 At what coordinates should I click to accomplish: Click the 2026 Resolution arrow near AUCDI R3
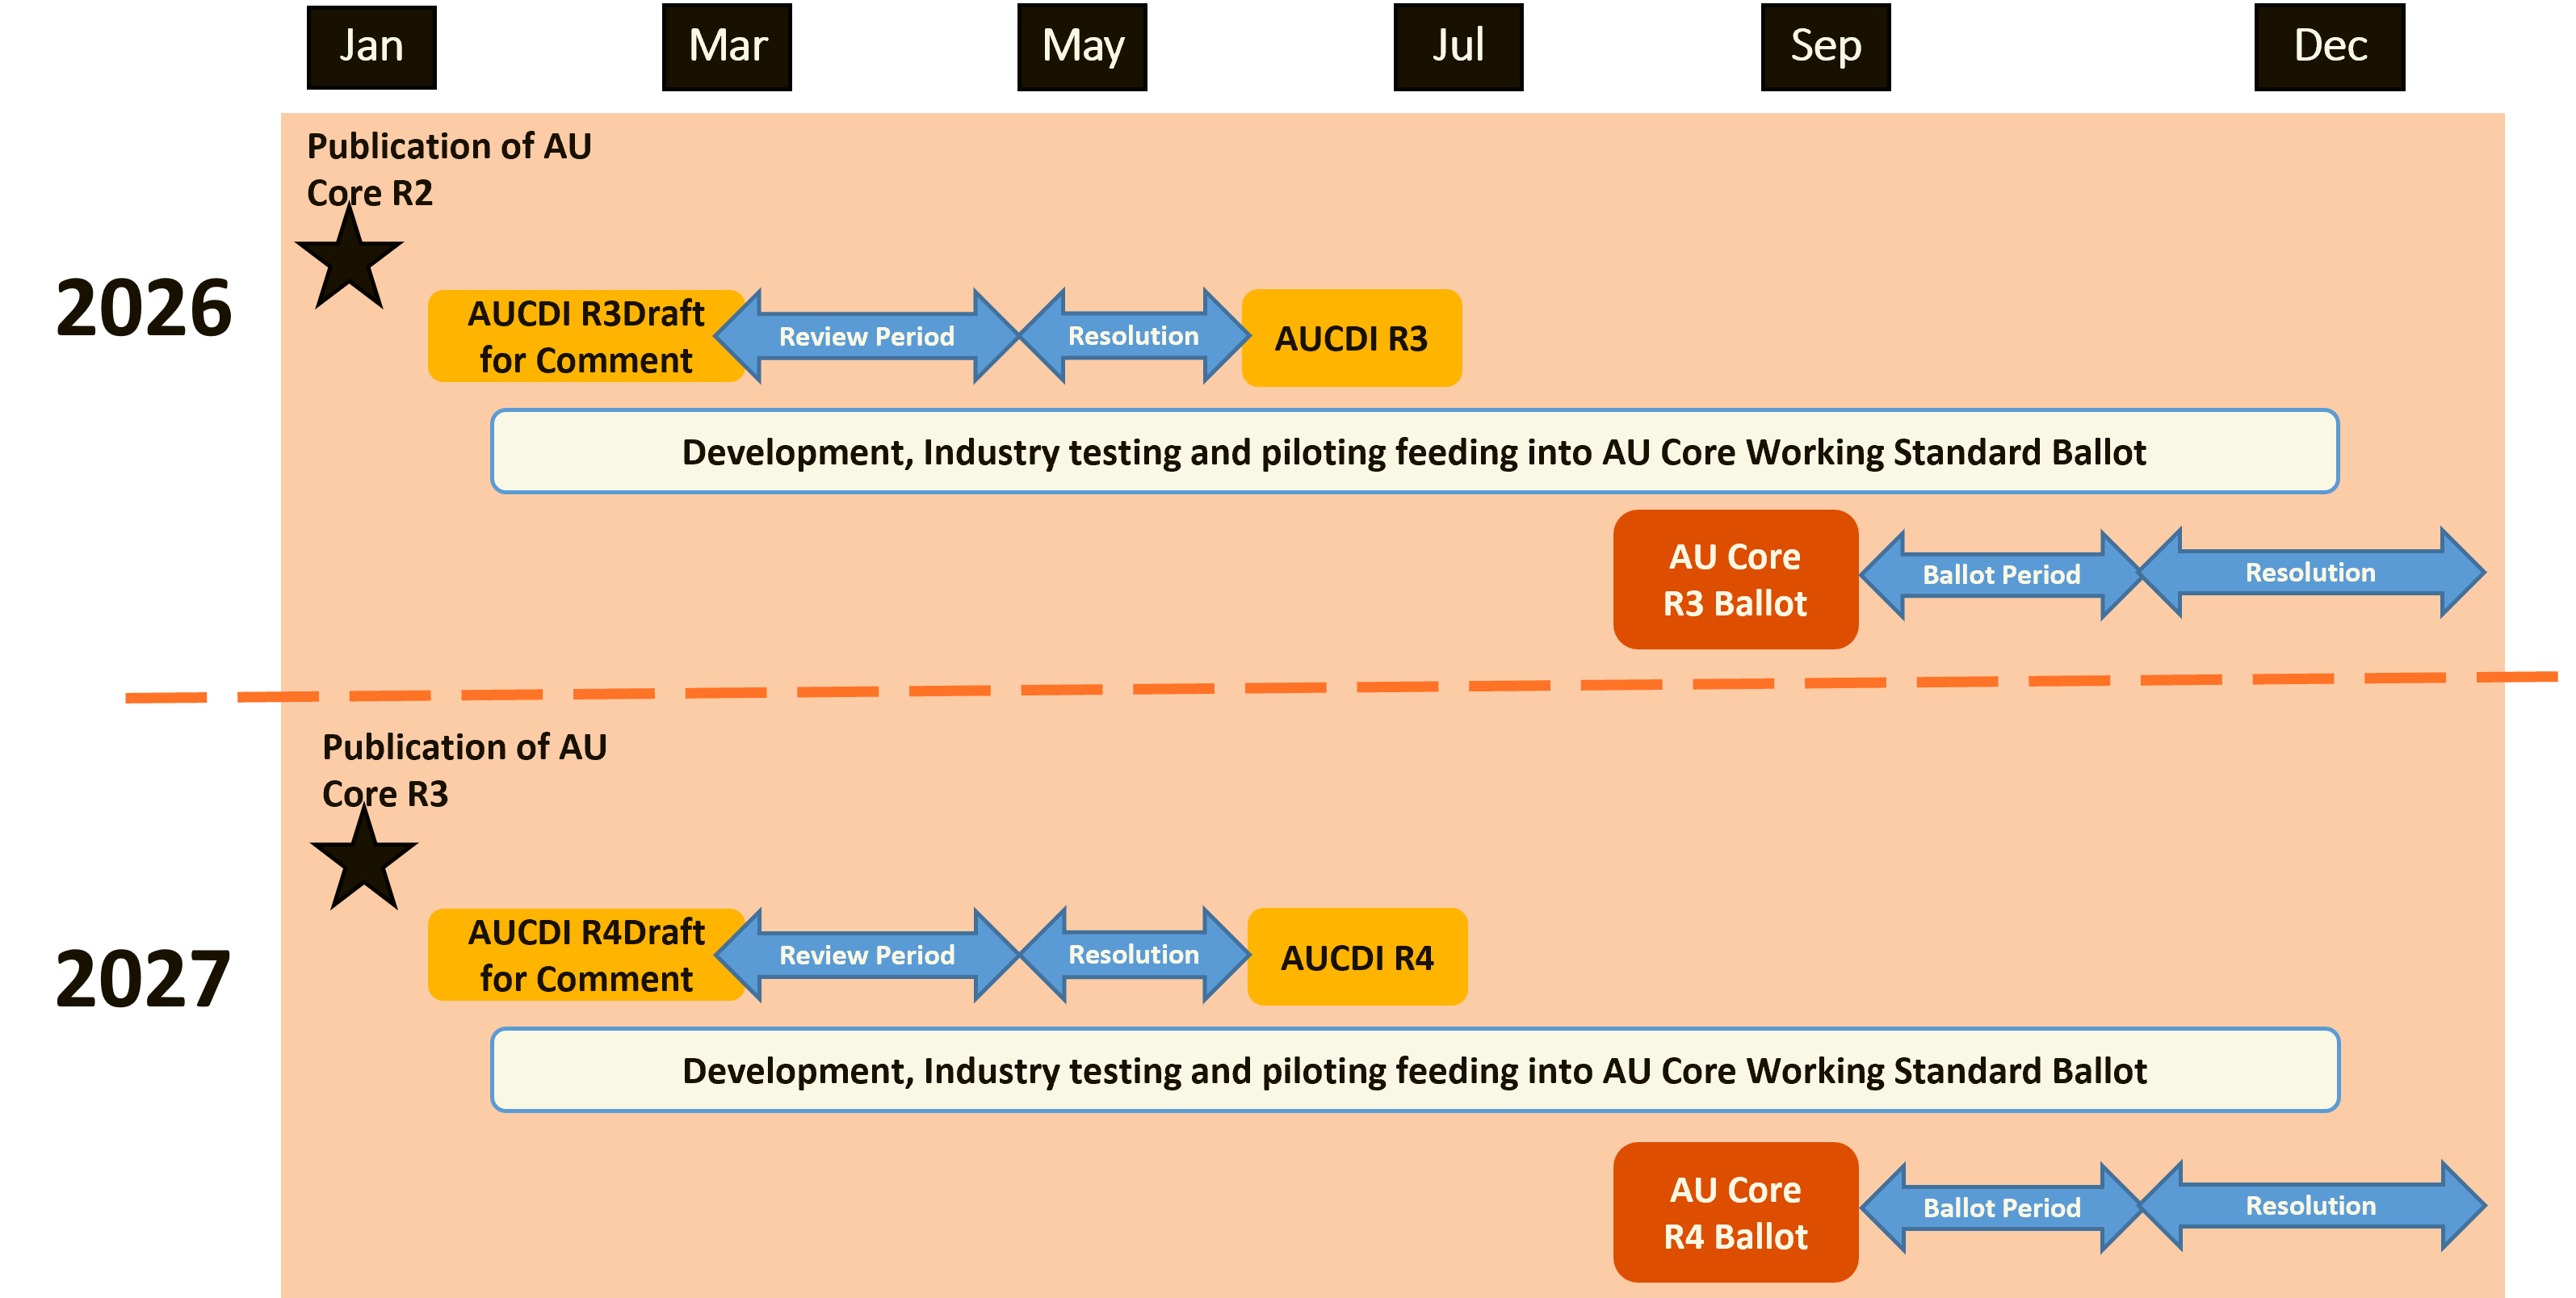(x=1132, y=337)
